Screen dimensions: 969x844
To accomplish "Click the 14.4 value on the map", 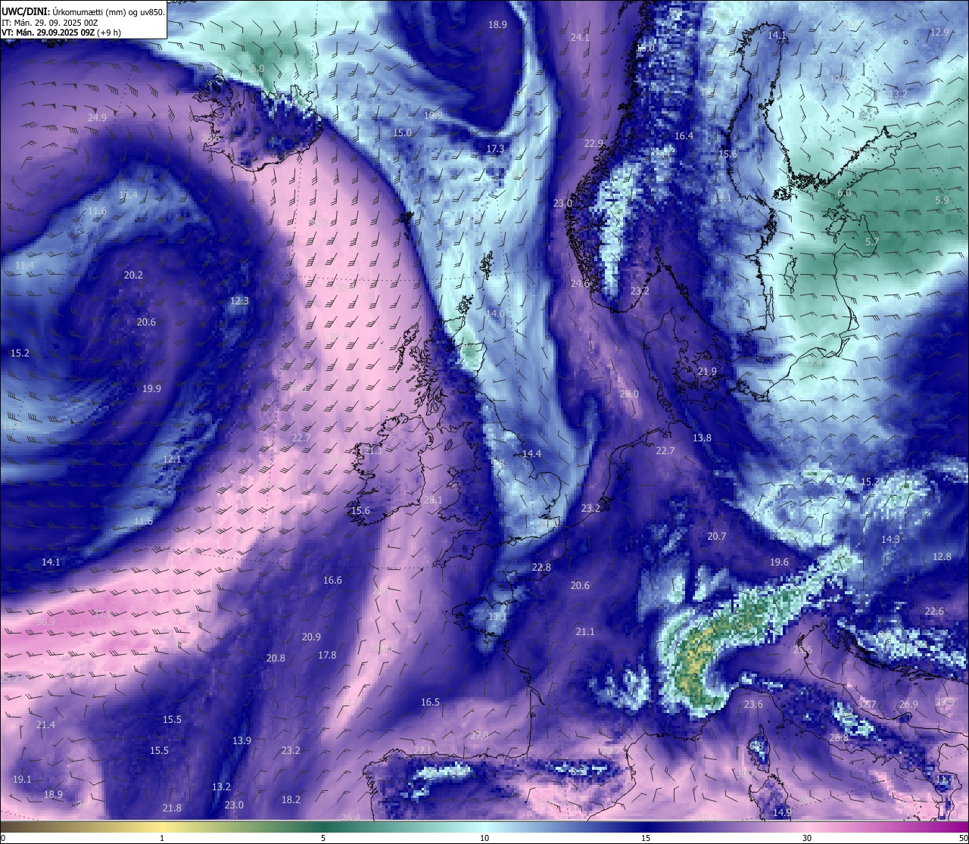I will [531, 453].
